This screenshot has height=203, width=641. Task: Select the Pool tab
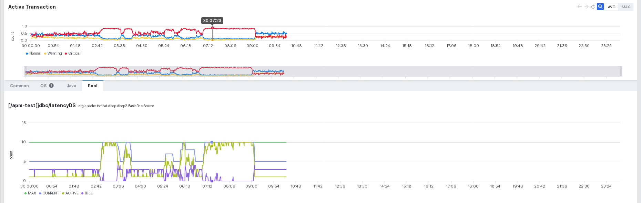coord(92,86)
